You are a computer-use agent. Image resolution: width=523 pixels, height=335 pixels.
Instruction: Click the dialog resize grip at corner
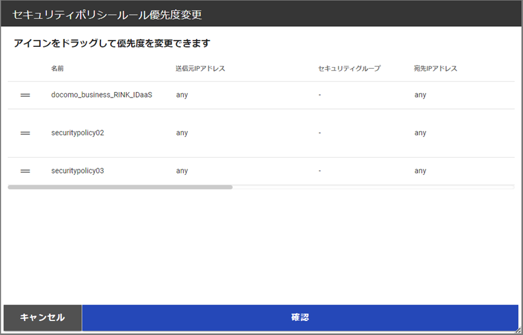click(519, 331)
